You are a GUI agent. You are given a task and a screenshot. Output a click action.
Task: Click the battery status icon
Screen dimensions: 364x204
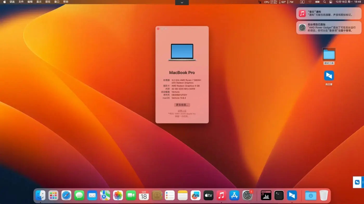317,2
